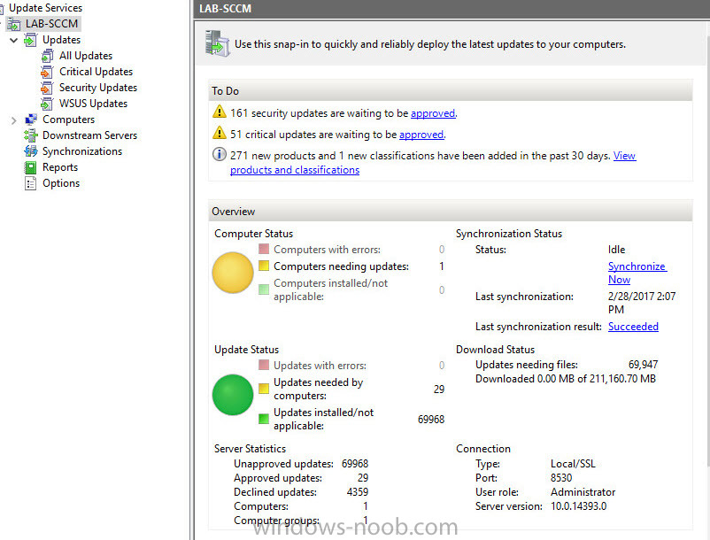Click the Options list icon
Screen dimensions: 710x540
[30, 183]
